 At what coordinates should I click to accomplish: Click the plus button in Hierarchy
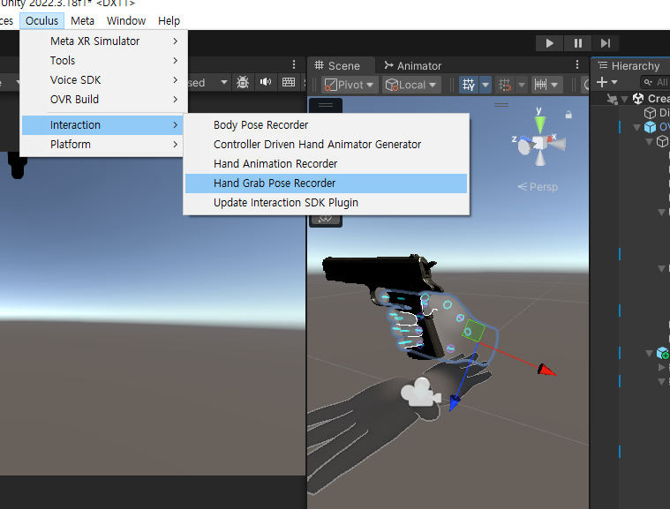click(602, 81)
